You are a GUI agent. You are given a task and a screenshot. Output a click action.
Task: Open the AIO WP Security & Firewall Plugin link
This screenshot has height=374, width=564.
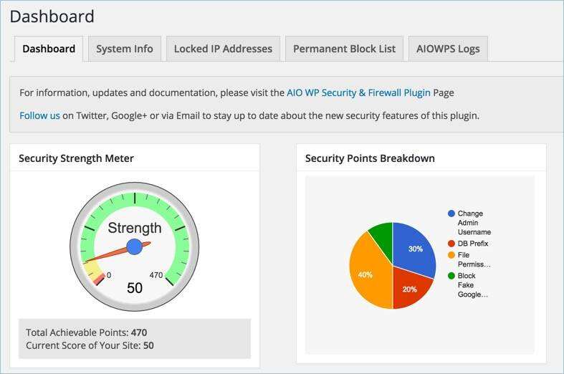pos(358,92)
